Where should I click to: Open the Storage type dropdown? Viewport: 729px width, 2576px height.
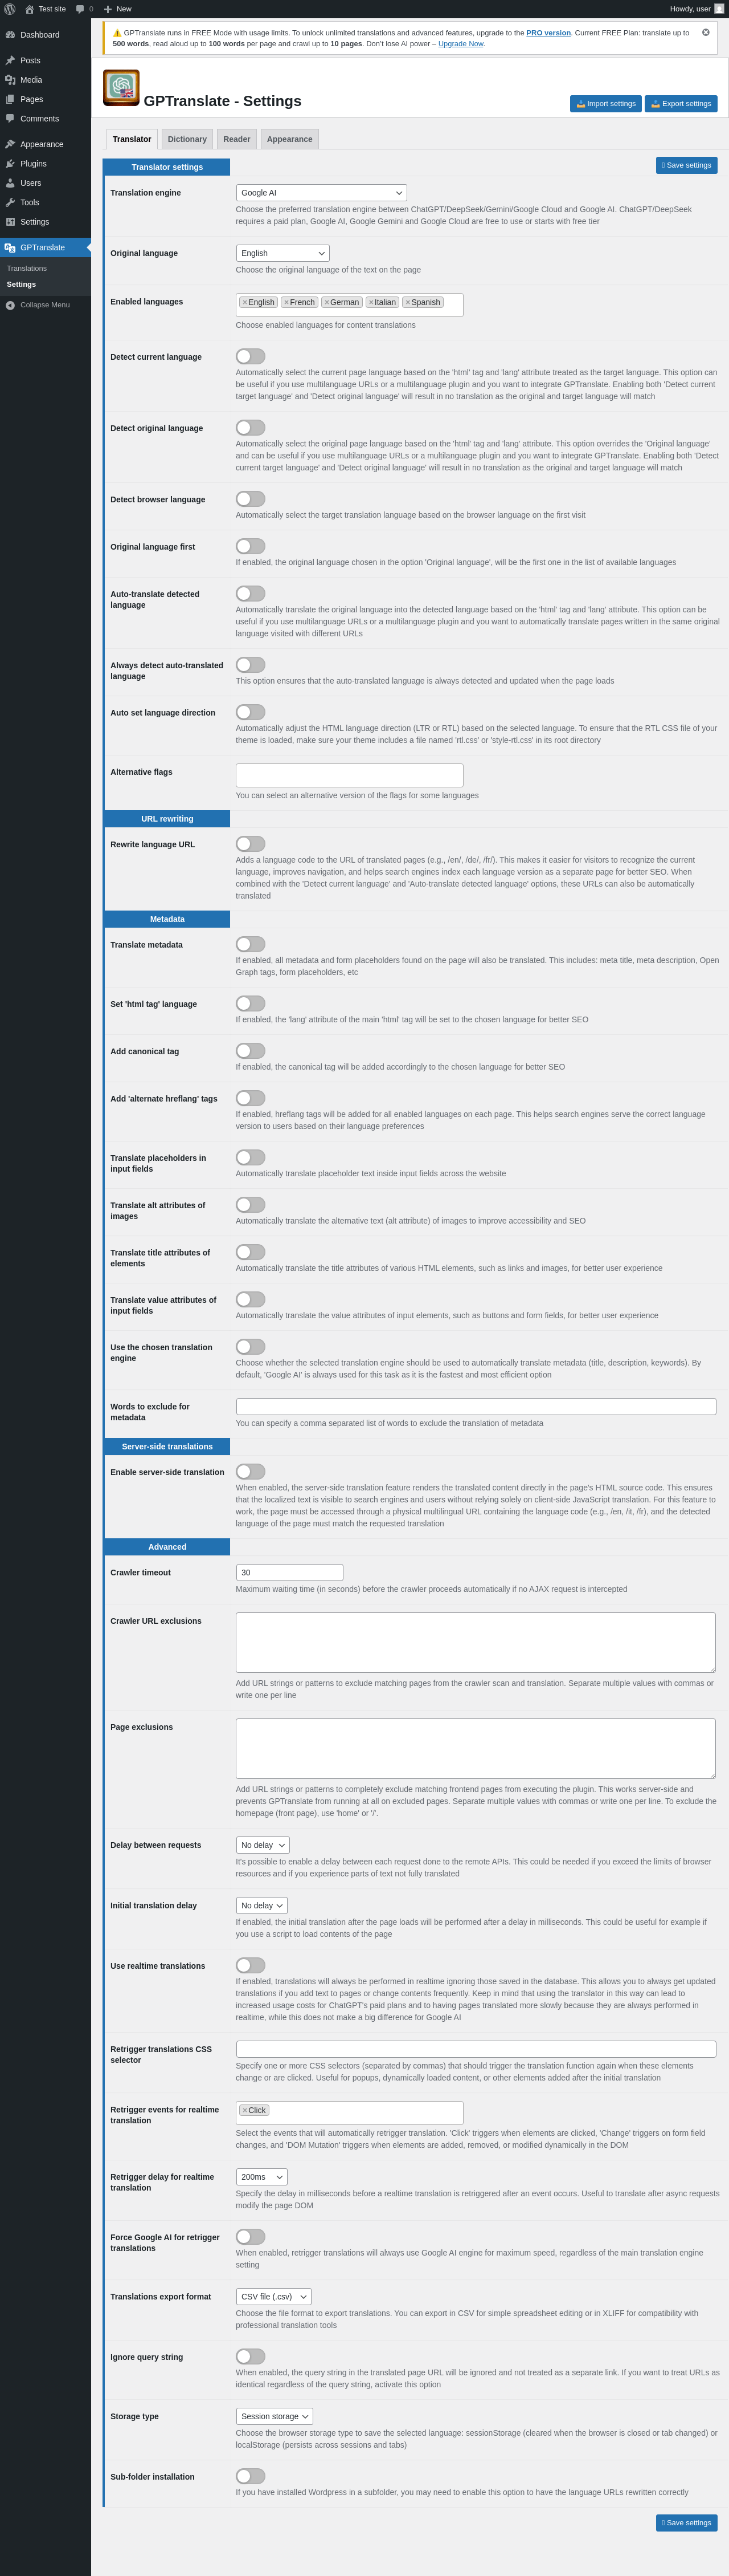click(x=275, y=2416)
